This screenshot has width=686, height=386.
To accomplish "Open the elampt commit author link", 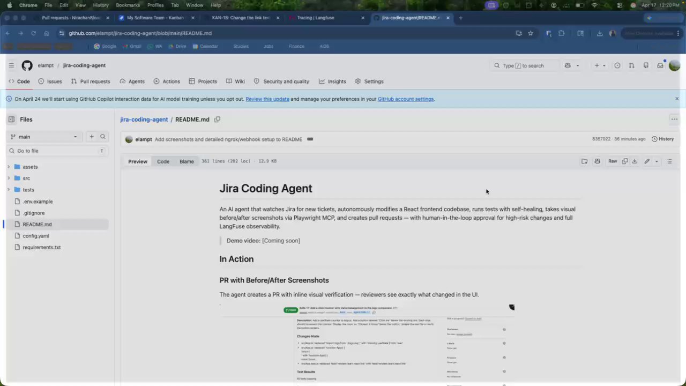I will pos(144,139).
